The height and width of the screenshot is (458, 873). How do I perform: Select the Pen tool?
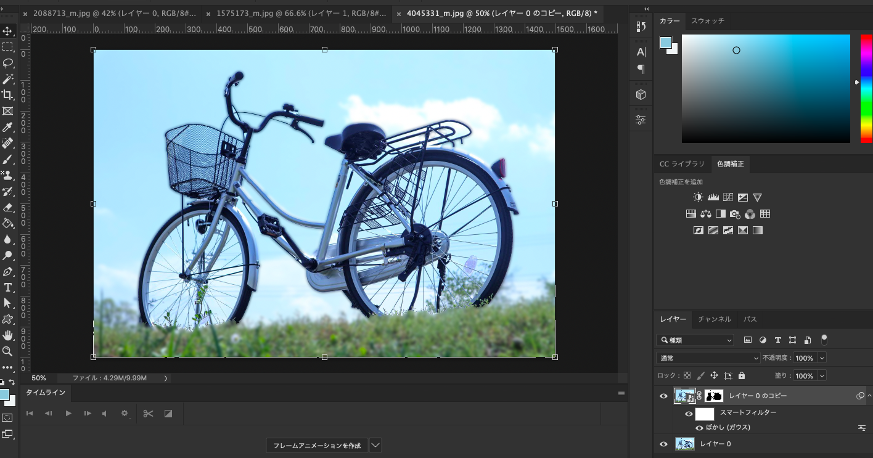point(7,271)
